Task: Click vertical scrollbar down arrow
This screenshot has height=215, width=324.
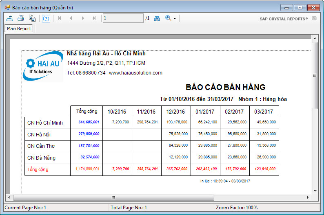Action: pos(315,191)
